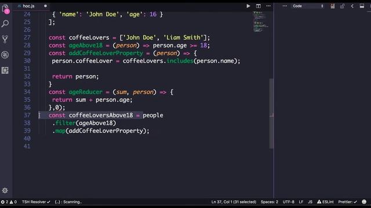Viewport: 371px width, 208px height.
Task: Click line number 34 in the gutter
Action: click(27, 92)
